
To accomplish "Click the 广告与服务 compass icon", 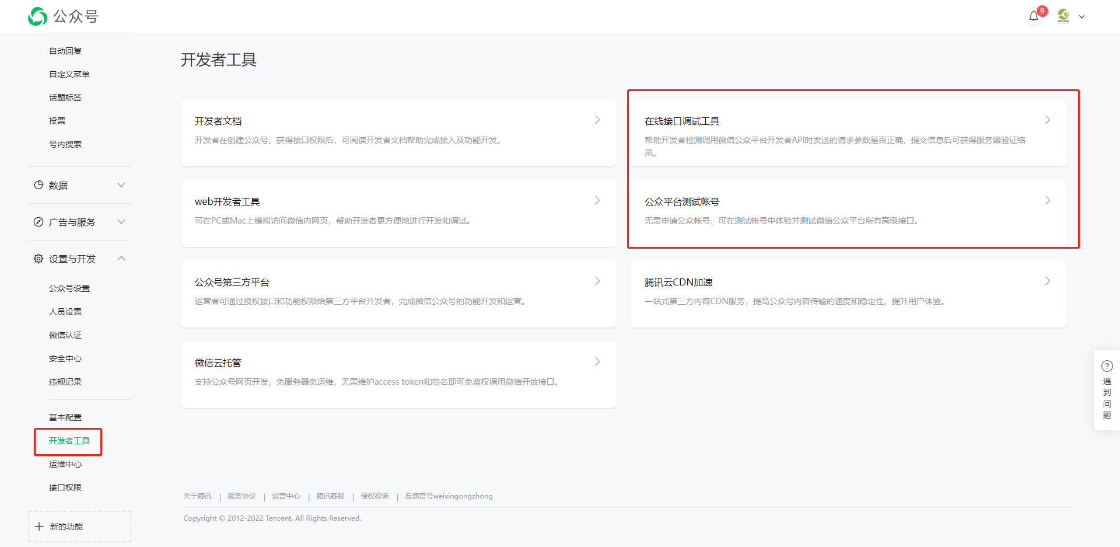I will pos(38,222).
